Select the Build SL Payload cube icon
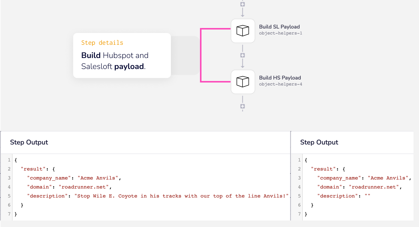 click(243, 31)
